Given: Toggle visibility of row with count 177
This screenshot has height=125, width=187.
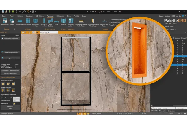Looking at the screenshot, I should tap(177, 68).
